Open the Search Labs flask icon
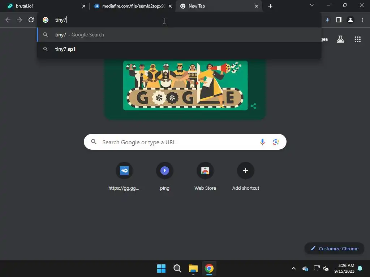 click(340, 39)
